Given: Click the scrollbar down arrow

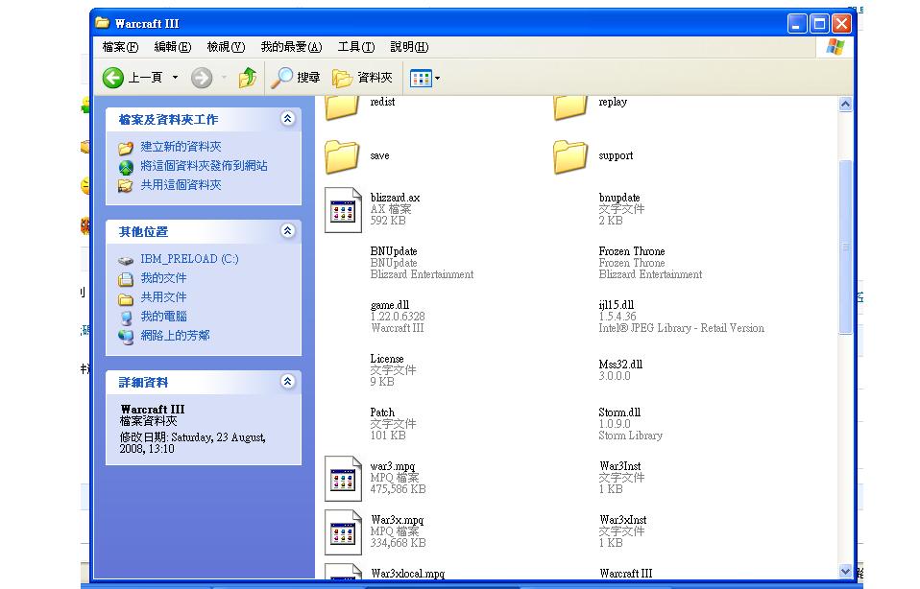Looking at the screenshot, I should 845,571.
